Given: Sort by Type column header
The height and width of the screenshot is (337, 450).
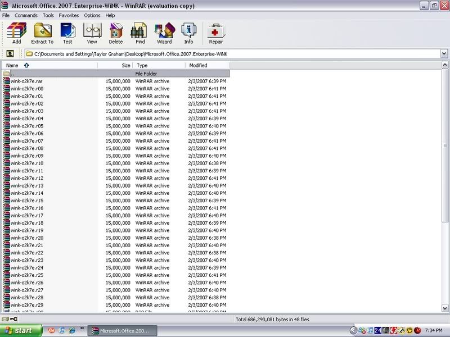Looking at the screenshot, I should click(x=159, y=65).
